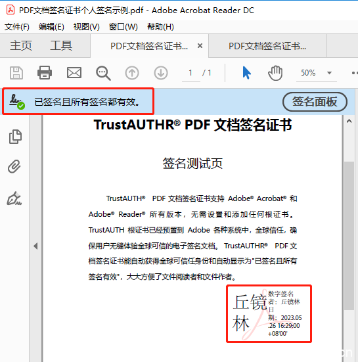Go to next page down-arrow icon

tap(161, 73)
